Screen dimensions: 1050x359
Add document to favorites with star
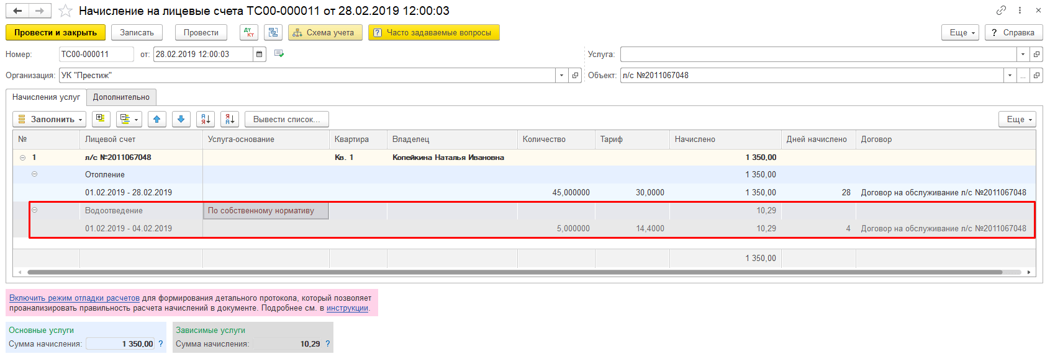pos(65,11)
